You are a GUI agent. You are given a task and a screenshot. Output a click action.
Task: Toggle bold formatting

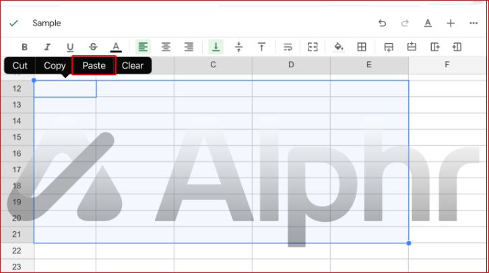24,47
